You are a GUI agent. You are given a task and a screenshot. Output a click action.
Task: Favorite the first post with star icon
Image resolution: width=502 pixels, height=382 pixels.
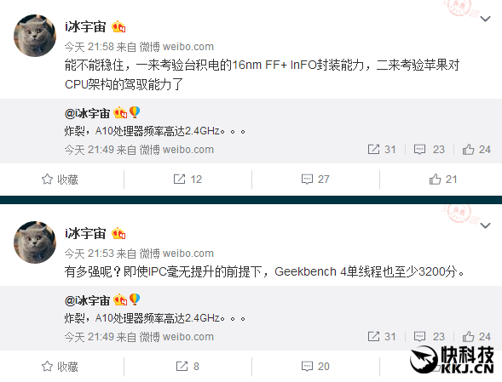click(x=60, y=180)
